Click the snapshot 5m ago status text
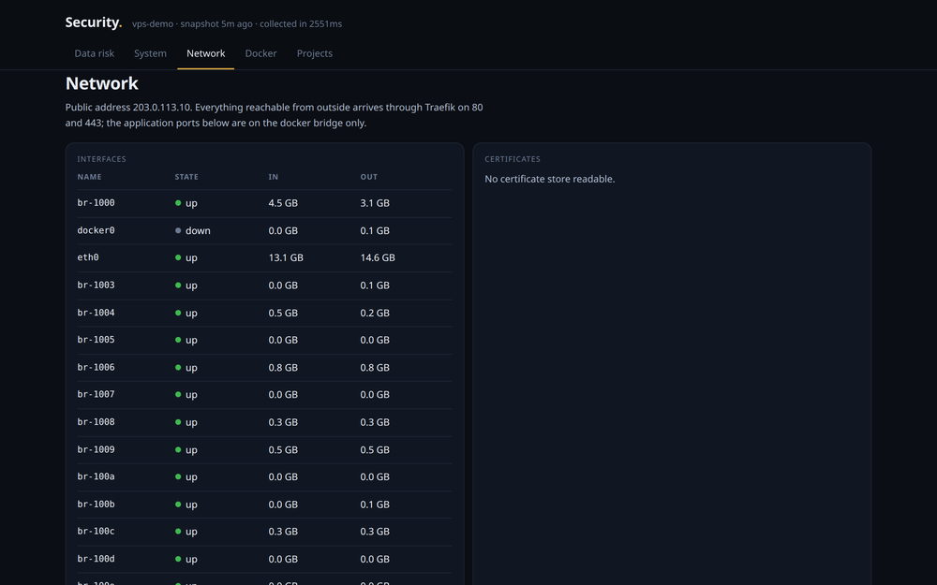 point(216,24)
